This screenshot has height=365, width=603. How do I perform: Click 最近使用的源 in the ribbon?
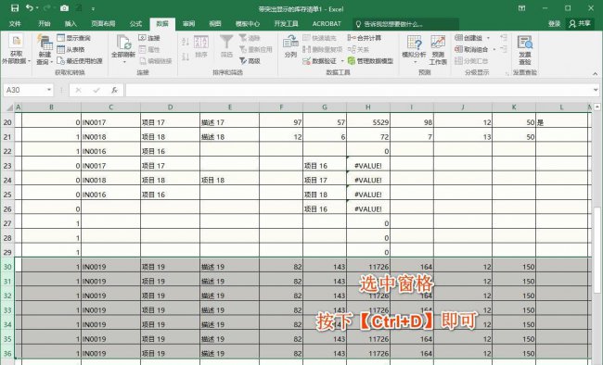[x=80, y=61]
